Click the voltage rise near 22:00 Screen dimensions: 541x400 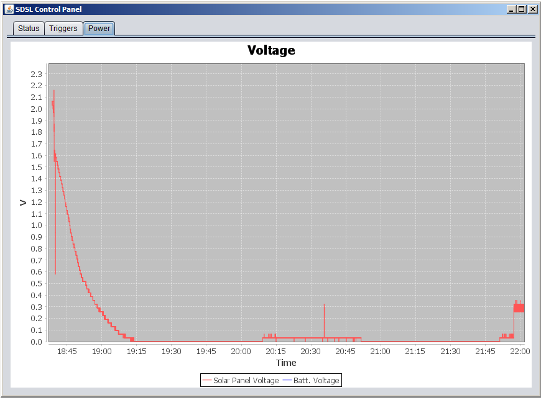click(519, 307)
